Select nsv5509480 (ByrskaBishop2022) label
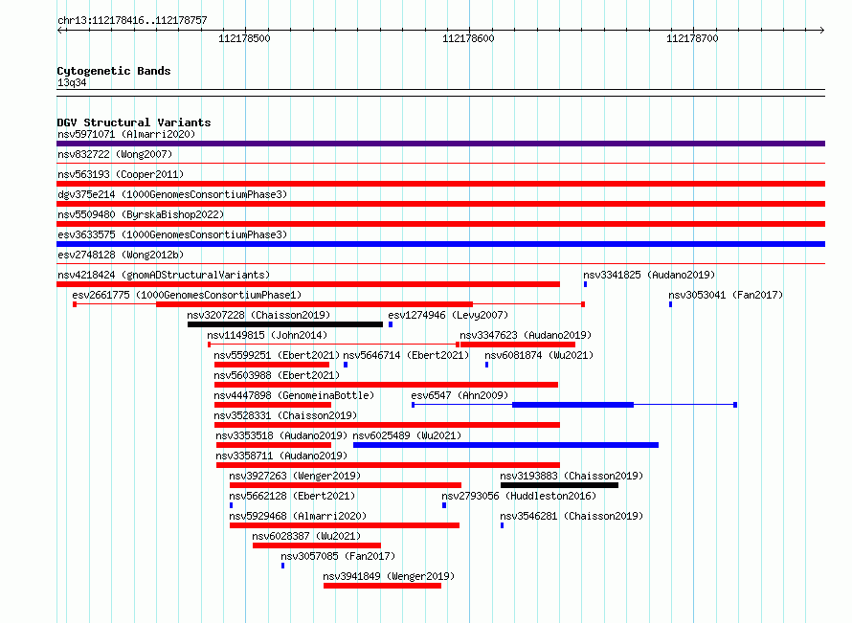 141,214
